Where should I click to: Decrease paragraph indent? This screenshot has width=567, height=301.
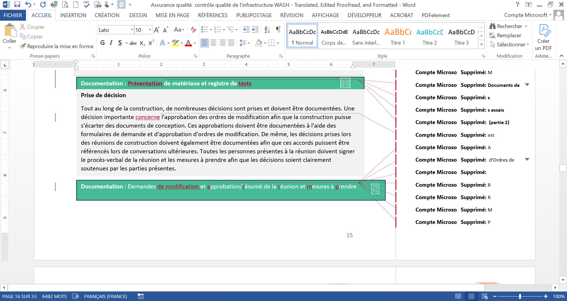point(246,30)
